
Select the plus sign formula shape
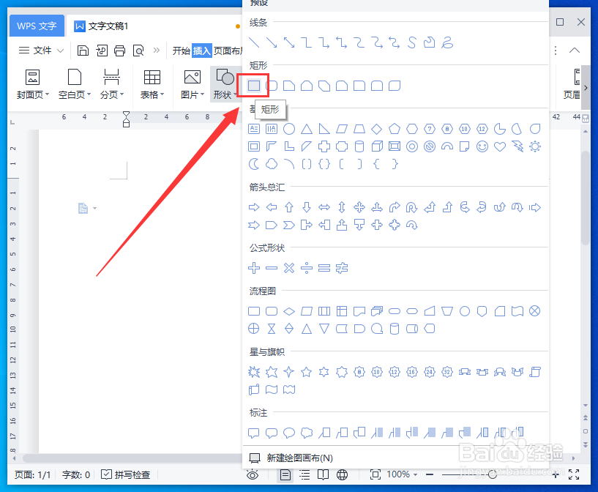[x=253, y=268]
